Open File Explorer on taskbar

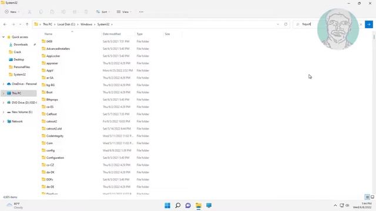(199, 205)
